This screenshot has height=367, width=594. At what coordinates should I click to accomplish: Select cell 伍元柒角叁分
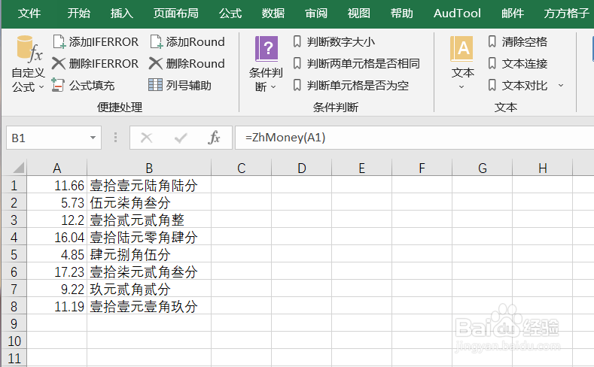pos(149,203)
